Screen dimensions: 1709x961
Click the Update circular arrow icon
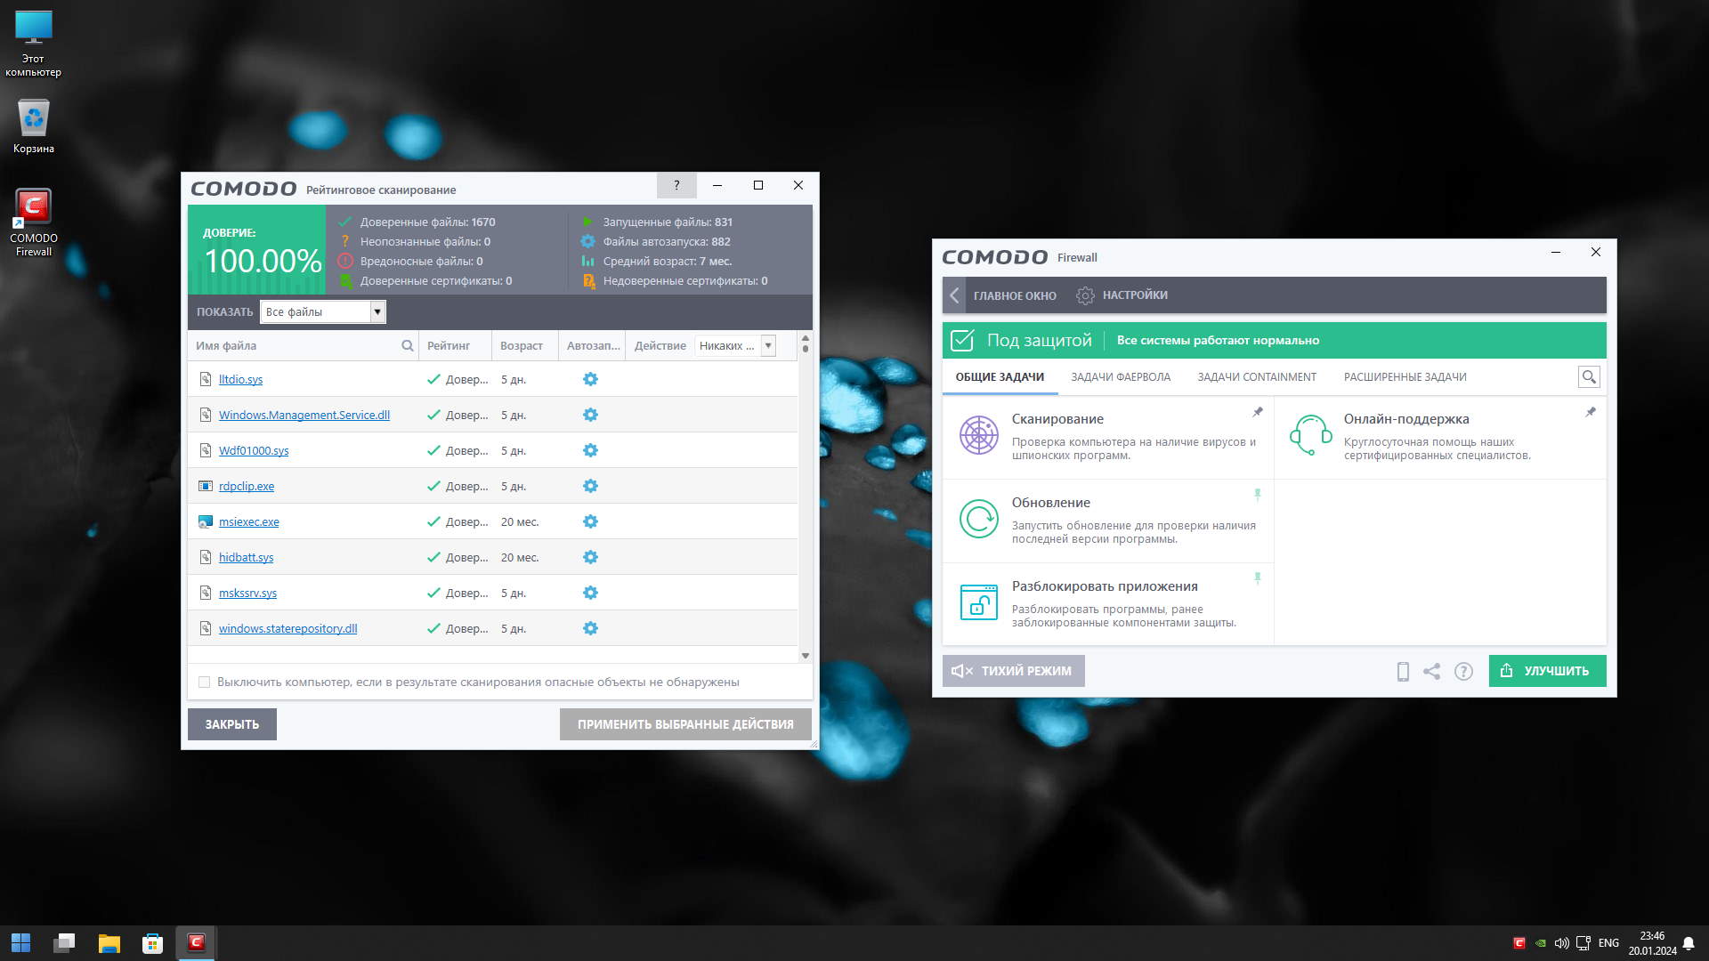[978, 519]
